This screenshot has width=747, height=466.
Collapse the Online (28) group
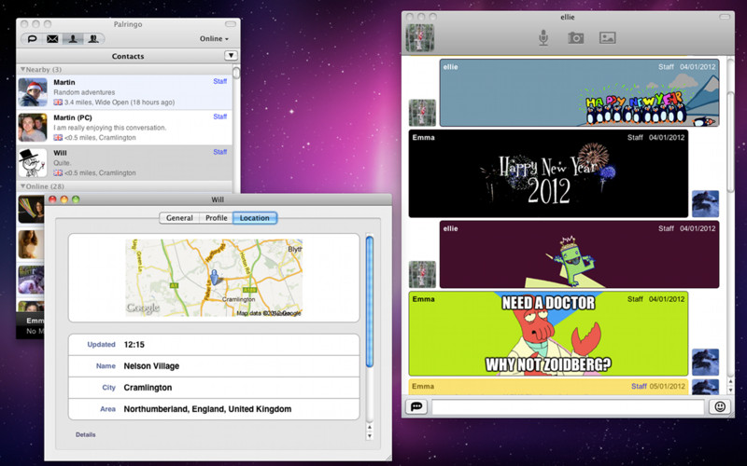[x=43, y=186]
